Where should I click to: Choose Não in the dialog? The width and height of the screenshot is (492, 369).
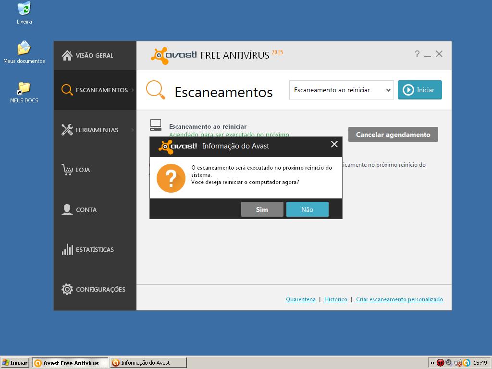307,209
